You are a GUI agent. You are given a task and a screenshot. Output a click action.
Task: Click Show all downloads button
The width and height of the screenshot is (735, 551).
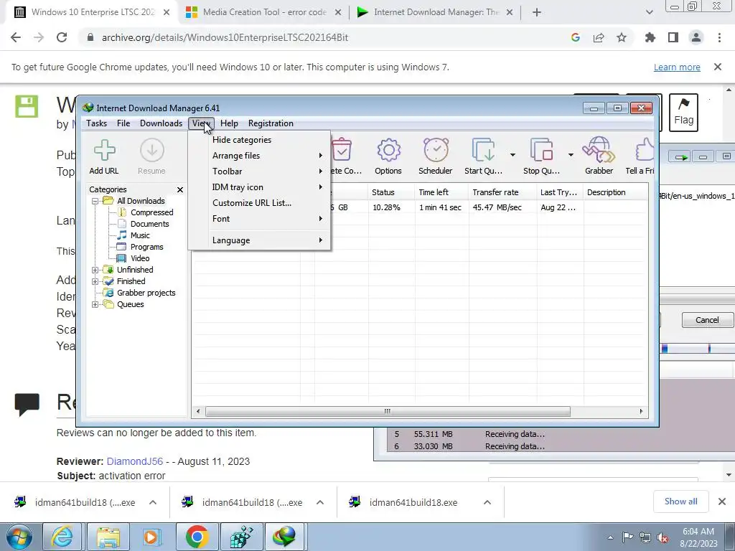pyautogui.click(x=680, y=501)
